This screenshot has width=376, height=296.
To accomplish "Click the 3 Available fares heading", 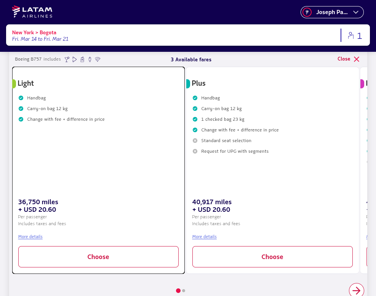I will [191, 59].
